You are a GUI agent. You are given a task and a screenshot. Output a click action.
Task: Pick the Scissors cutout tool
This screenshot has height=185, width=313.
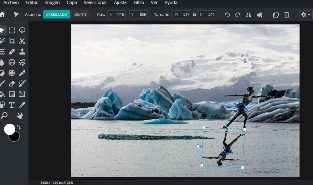(x=22, y=41)
